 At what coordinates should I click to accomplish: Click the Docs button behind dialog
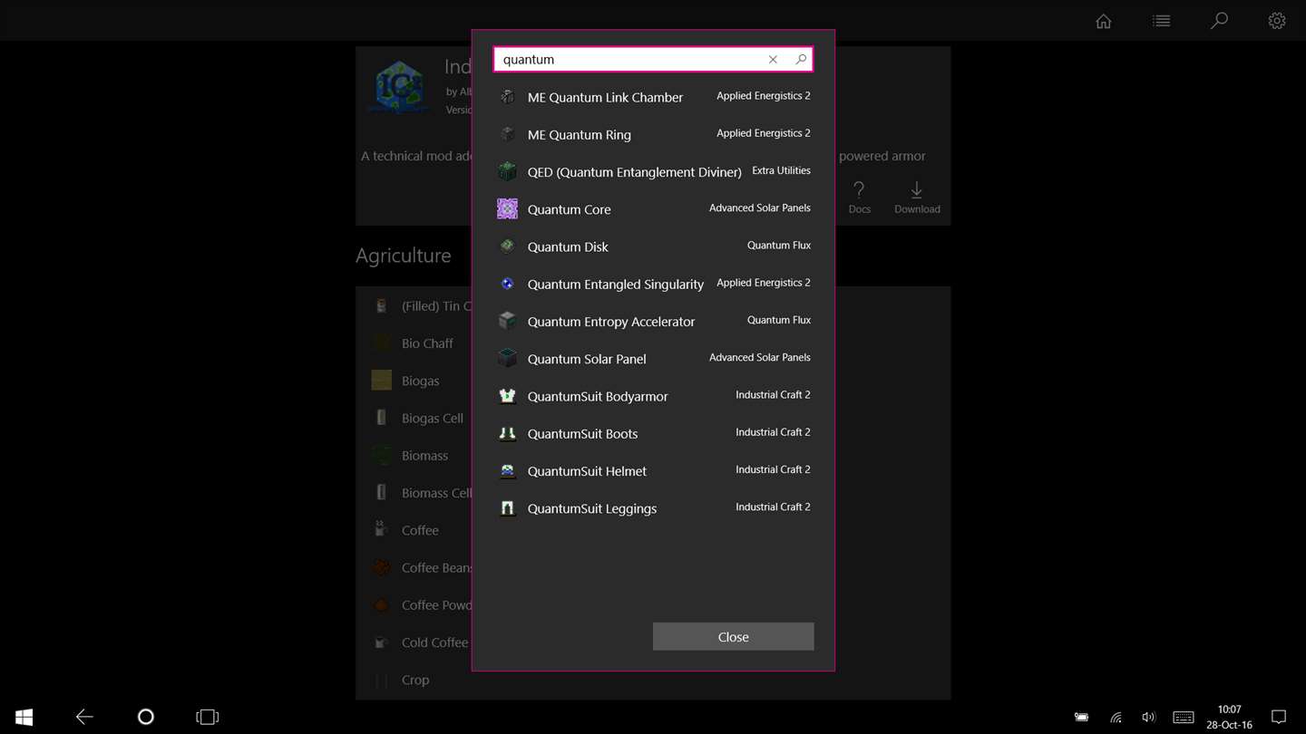859,197
